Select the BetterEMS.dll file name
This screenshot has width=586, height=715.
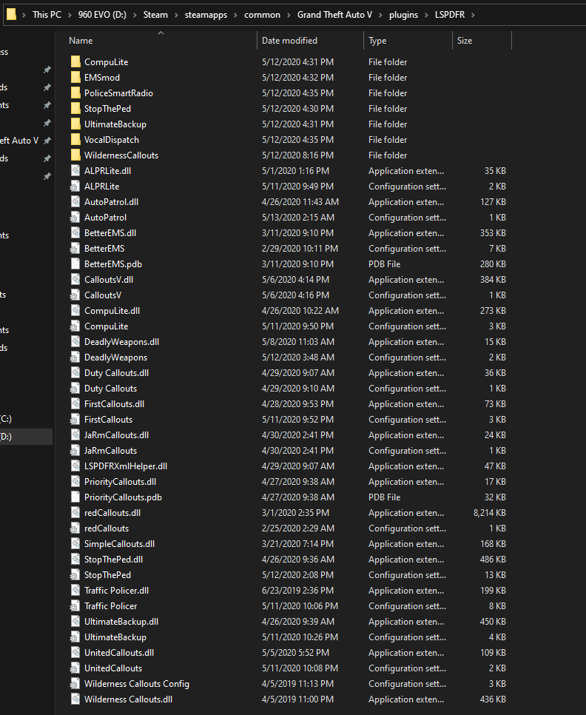coord(110,232)
